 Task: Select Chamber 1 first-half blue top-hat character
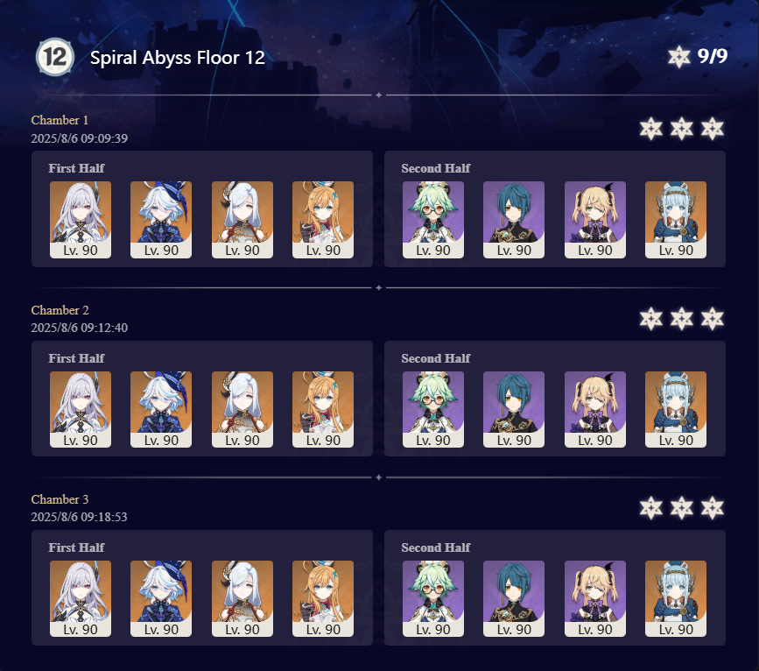tap(161, 220)
